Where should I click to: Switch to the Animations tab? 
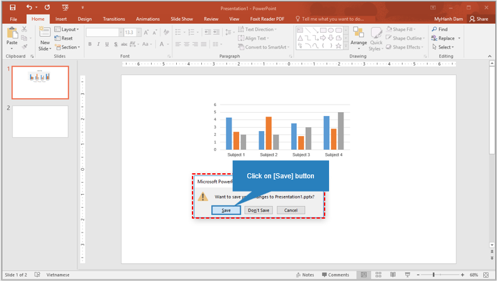pos(148,19)
